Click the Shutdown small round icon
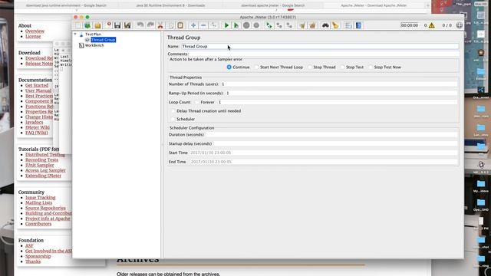The image size is (491, 276). [x=256, y=25]
